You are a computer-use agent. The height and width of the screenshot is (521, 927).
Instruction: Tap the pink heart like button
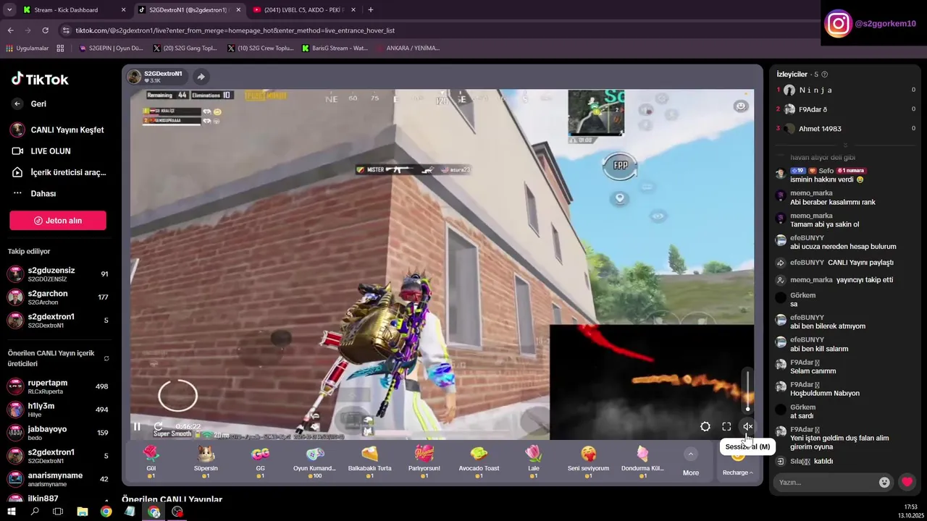click(907, 482)
